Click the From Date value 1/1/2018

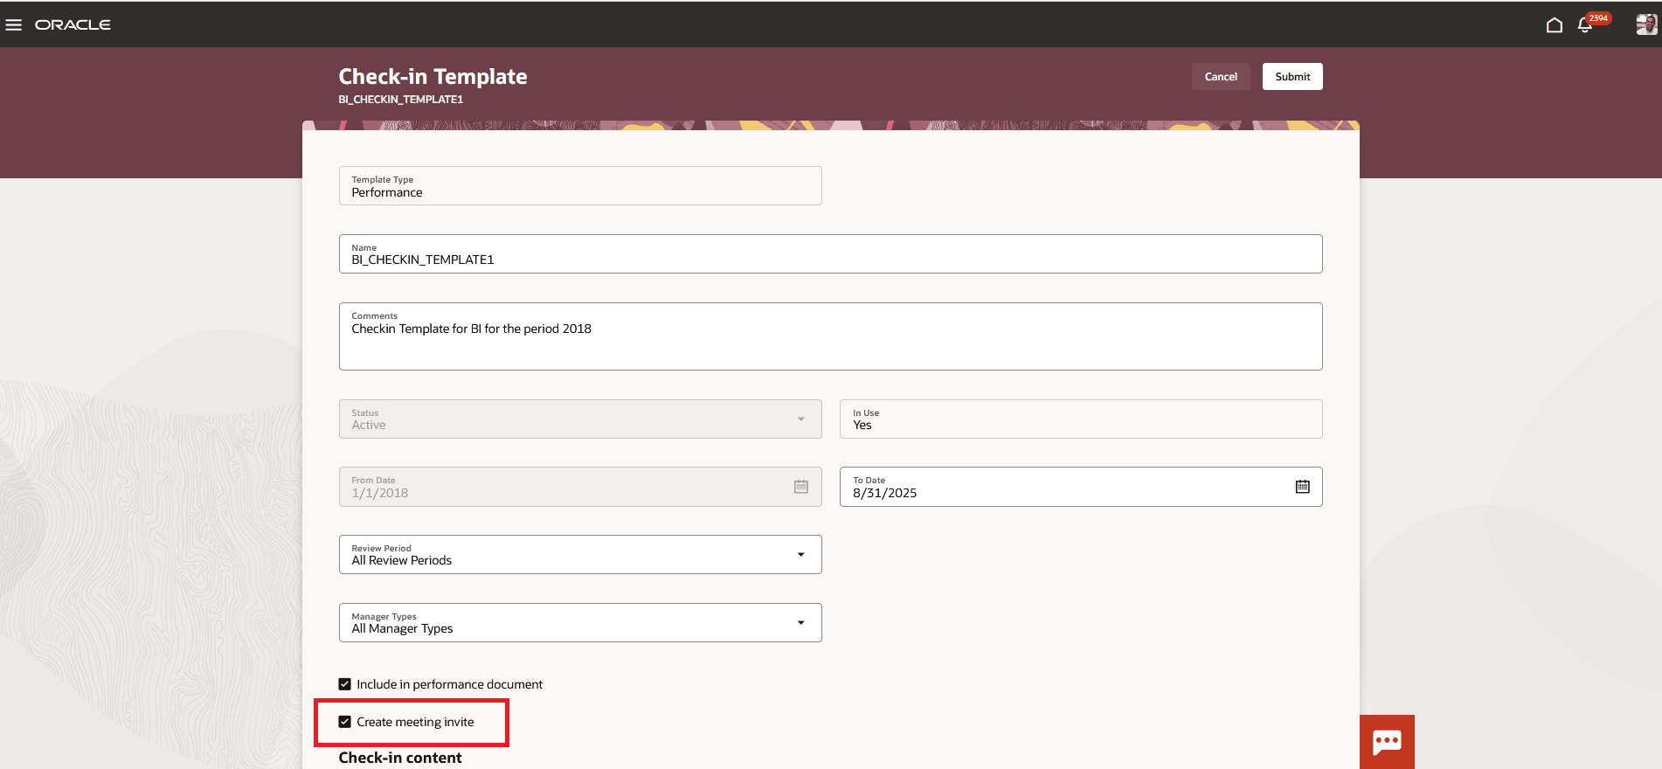[380, 493]
